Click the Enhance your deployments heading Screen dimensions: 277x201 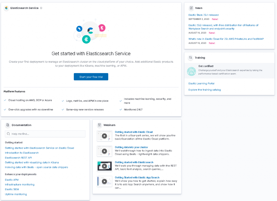21,174
